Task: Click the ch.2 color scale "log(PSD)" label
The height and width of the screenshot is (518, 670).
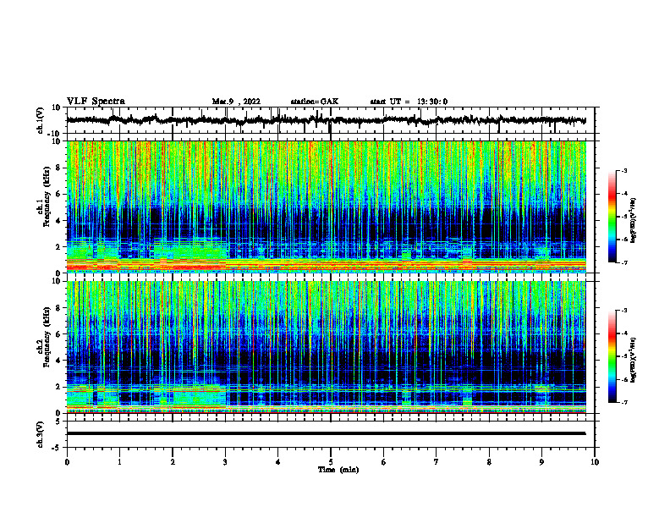Action: click(634, 360)
